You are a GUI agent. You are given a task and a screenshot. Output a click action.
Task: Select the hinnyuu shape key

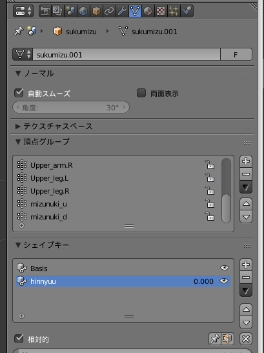[x=123, y=281]
